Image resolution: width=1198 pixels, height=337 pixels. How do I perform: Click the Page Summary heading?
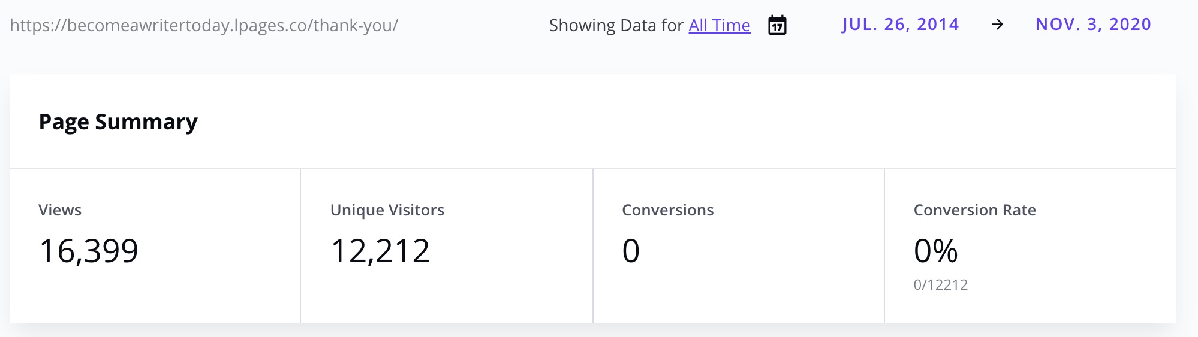(118, 122)
